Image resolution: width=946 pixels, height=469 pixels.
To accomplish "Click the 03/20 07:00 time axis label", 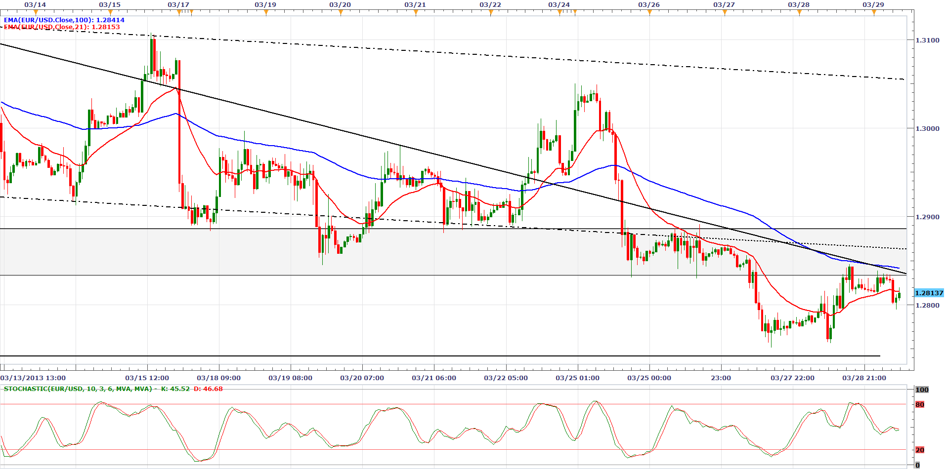I will coord(362,378).
